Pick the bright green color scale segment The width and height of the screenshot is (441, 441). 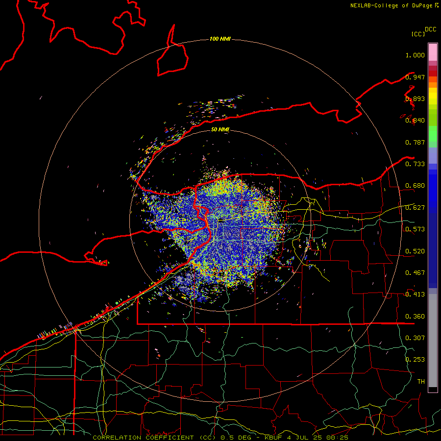click(x=433, y=134)
